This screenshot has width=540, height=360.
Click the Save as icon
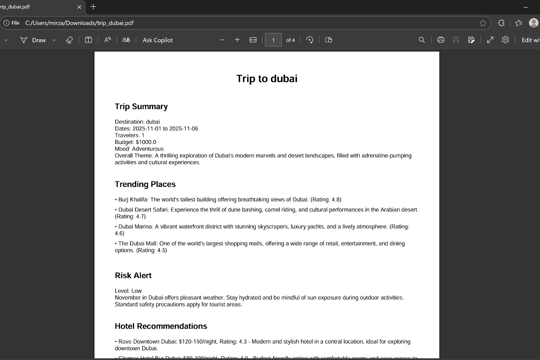471,40
